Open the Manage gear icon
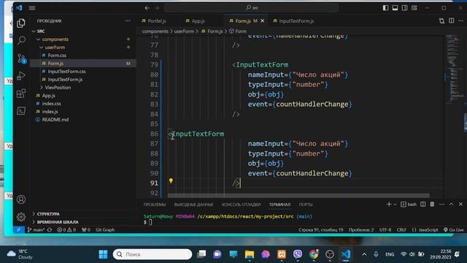Viewport: 467px width, 263px height. [21, 217]
